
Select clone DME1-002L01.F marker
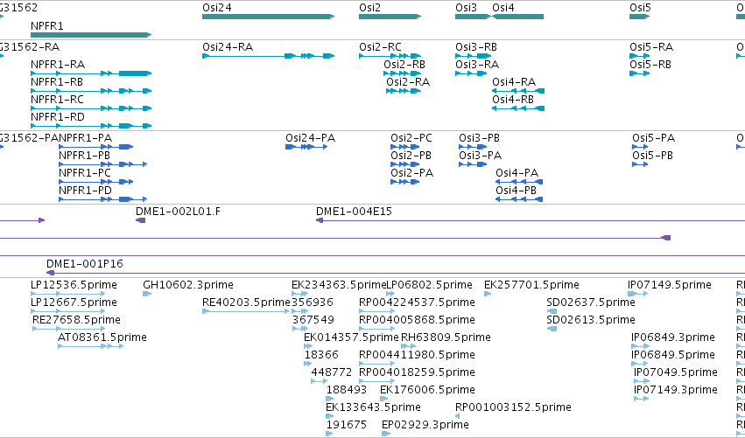tap(141, 220)
